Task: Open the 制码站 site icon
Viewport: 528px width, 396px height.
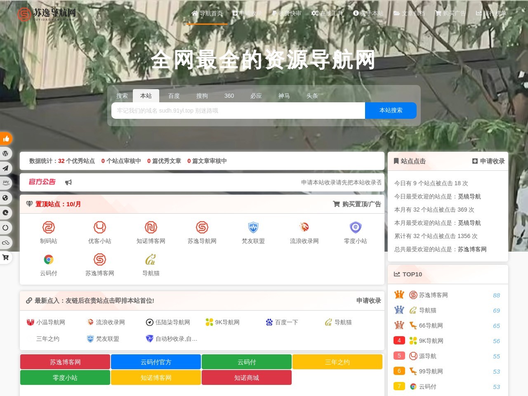Action: coord(49,227)
